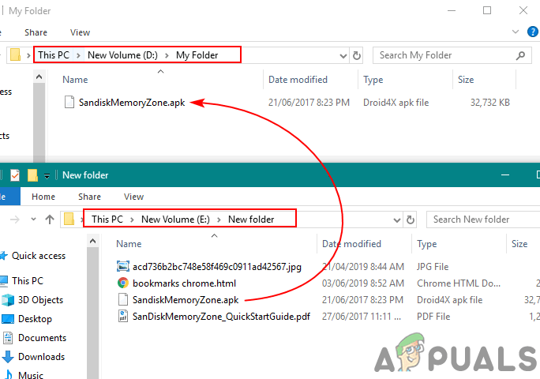Viewport: 540px width, 379px height.
Task: Click apk file icon in My Folder window
Action: click(x=69, y=103)
